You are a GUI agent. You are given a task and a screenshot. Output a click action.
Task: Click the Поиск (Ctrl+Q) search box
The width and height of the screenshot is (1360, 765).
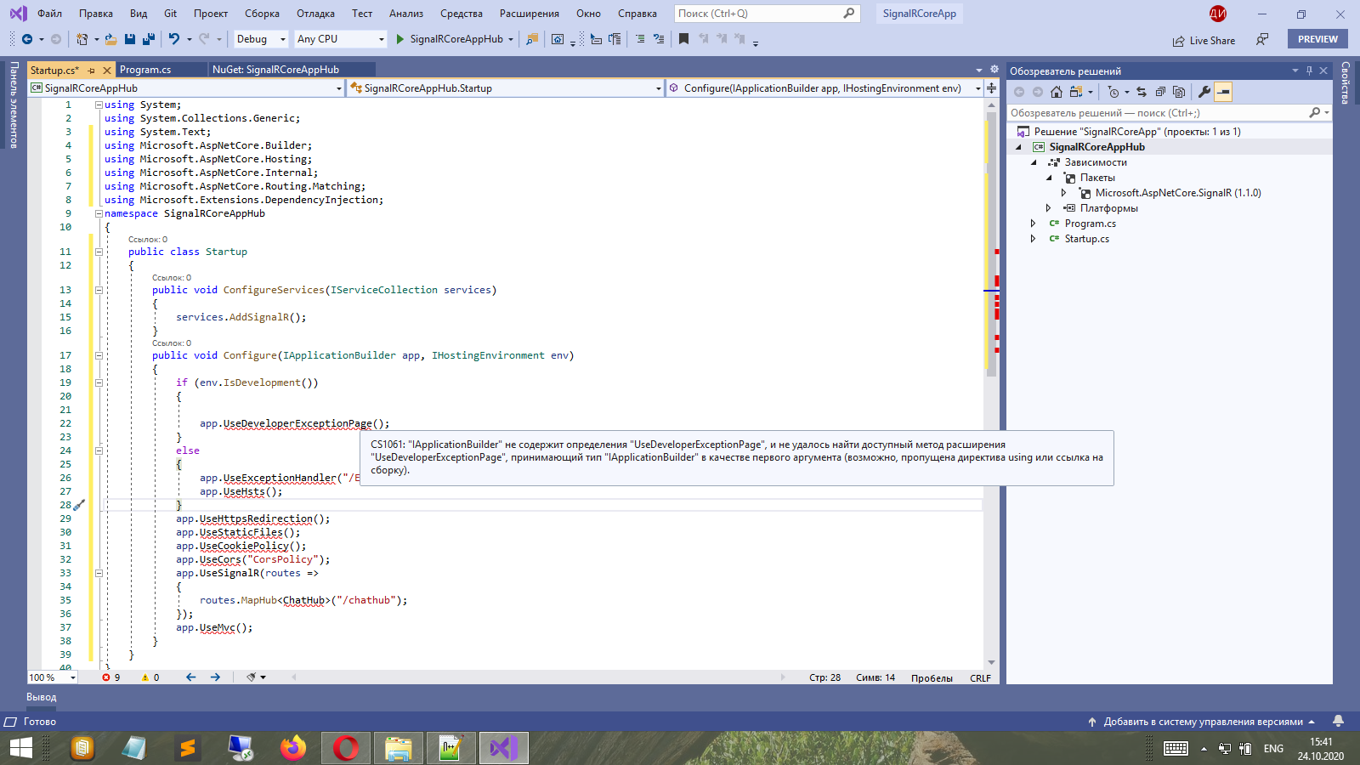pyautogui.click(x=767, y=14)
